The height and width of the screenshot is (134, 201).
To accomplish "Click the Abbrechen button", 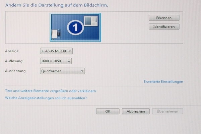I will 136,111.
